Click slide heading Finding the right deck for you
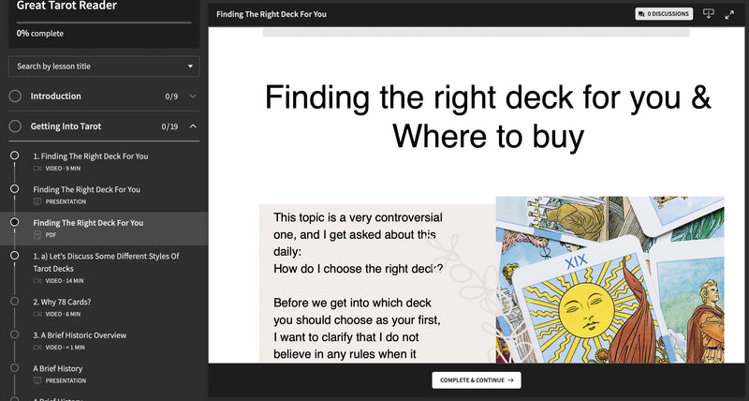This screenshot has height=401, width=749. 488,116
